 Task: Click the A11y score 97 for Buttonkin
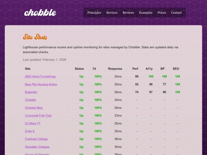[x=151, y=92]
